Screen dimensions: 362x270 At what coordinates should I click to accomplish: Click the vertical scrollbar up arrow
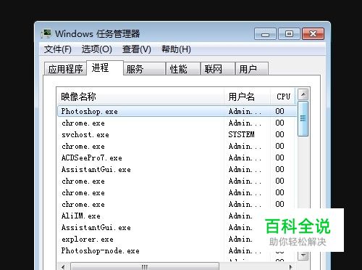tap(303, 94)
